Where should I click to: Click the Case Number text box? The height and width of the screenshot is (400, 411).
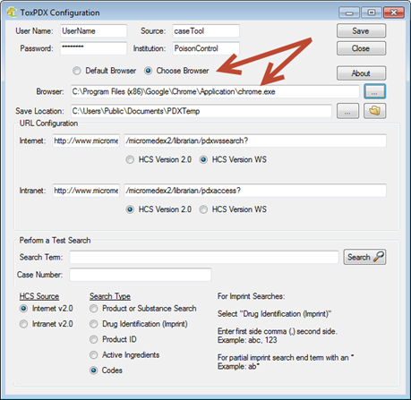(141, 275)
